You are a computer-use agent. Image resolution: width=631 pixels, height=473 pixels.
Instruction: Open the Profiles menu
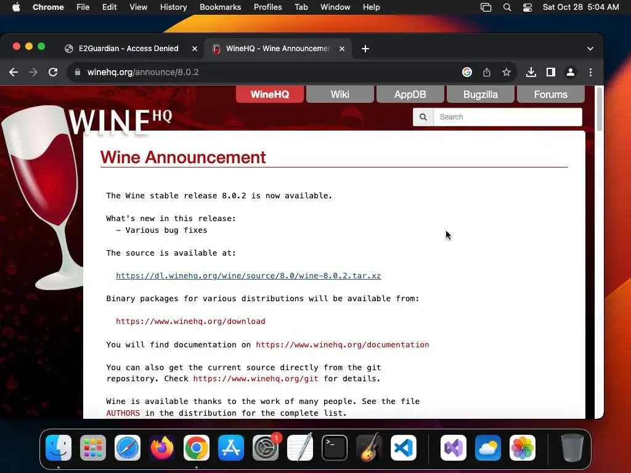[x=267, y=7]
